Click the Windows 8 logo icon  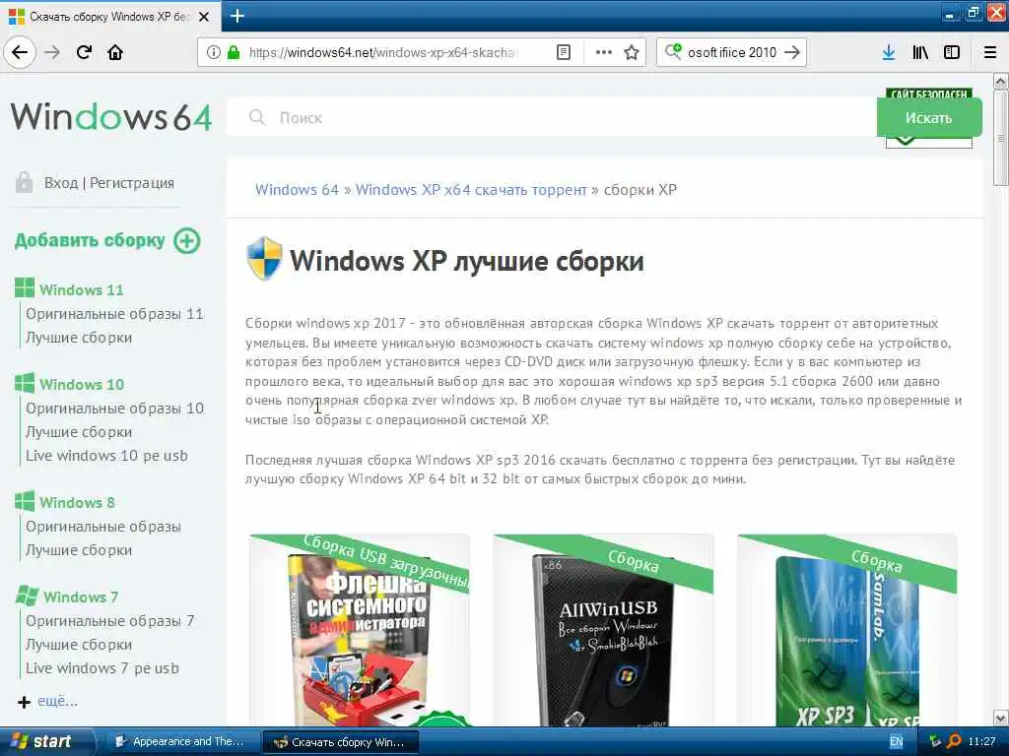click(25, 501)
